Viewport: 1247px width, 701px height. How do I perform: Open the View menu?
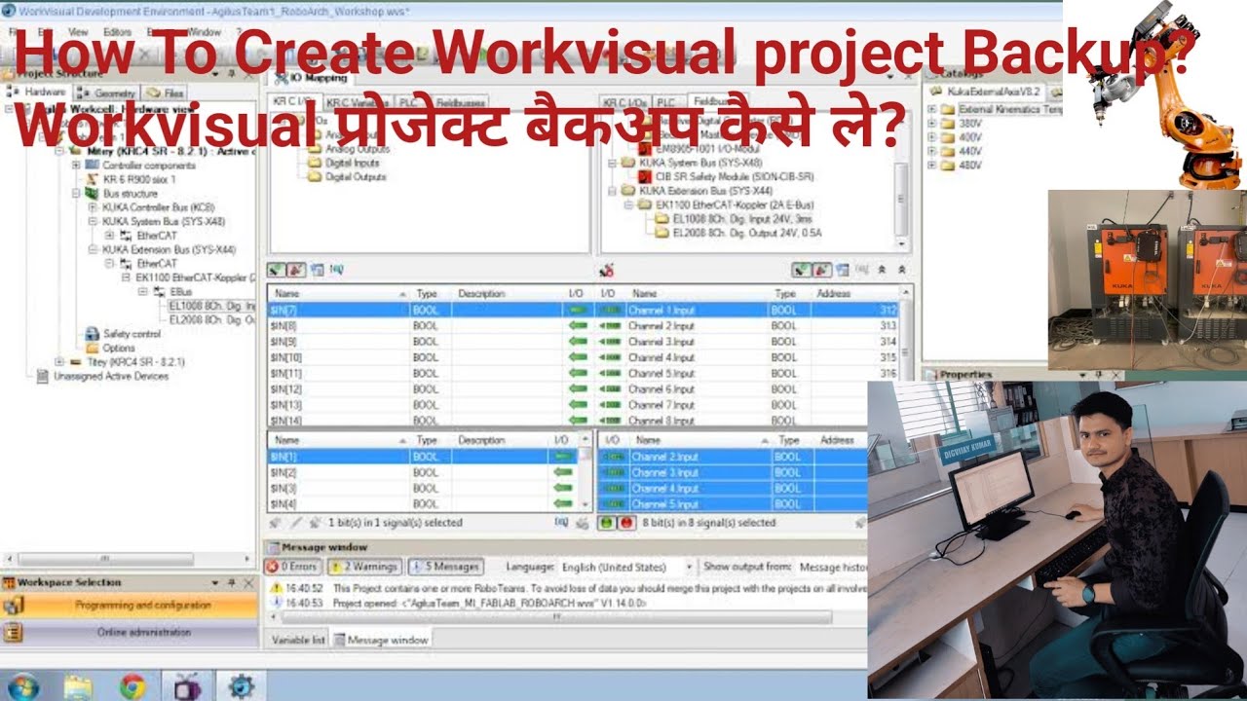point(78,32)
